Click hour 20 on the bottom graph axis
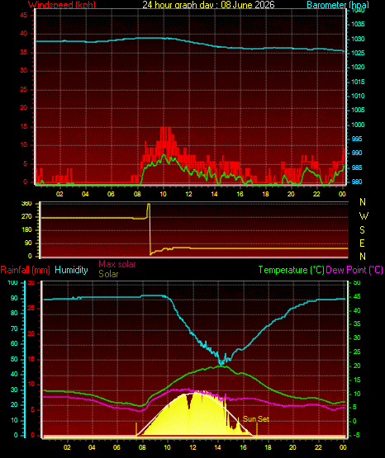 293,447
